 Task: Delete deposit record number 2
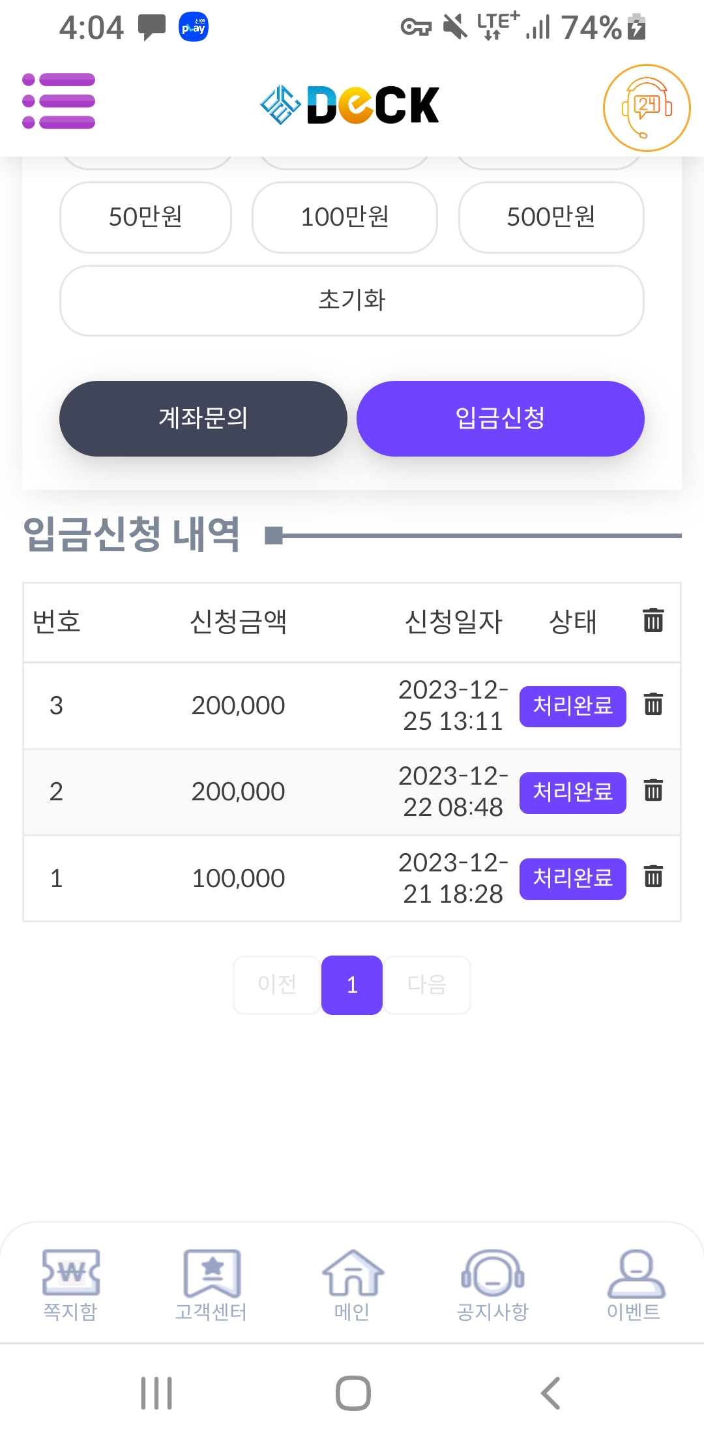click(653, 791)
